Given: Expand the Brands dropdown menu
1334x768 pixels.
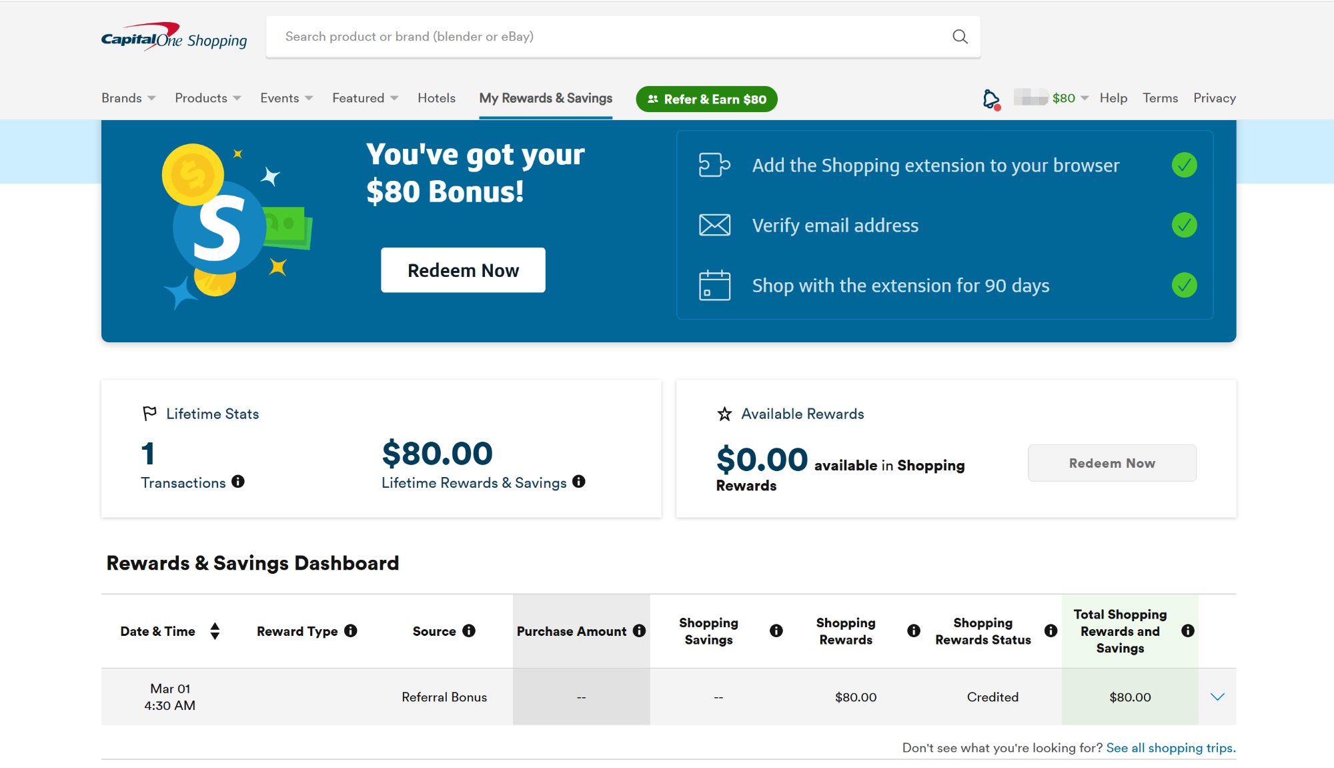Looking at the screenshot, I should tap(128, 97).
